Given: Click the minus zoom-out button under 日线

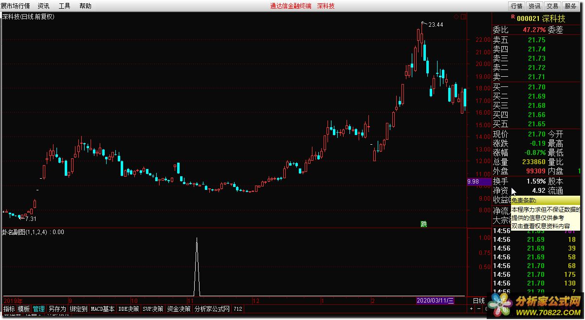Looking at the screenshot, I should 479,309.
